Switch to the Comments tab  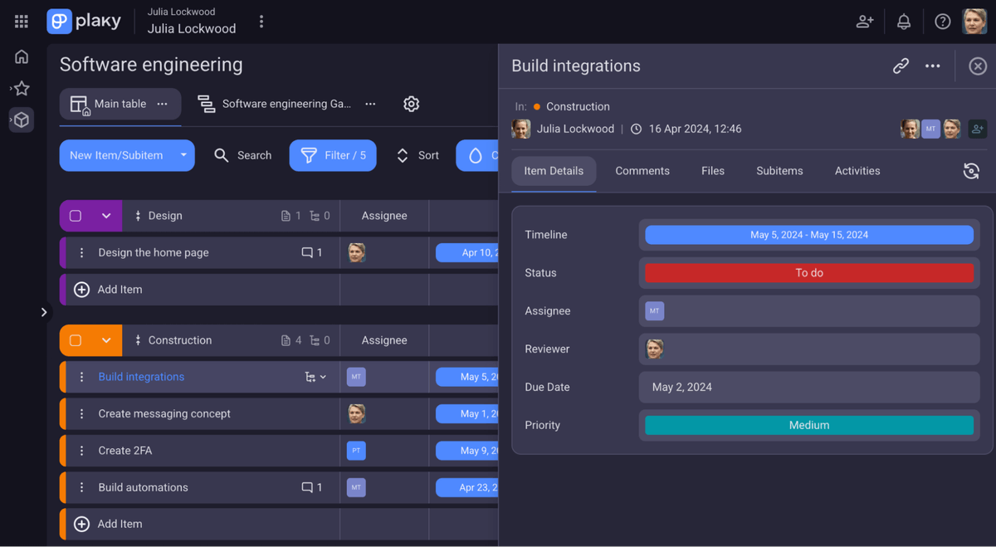pyautogui.click(x=642, y=171)
